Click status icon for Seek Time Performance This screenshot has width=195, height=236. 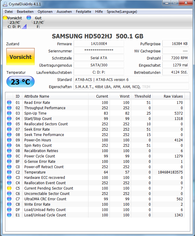coord(9,135)
